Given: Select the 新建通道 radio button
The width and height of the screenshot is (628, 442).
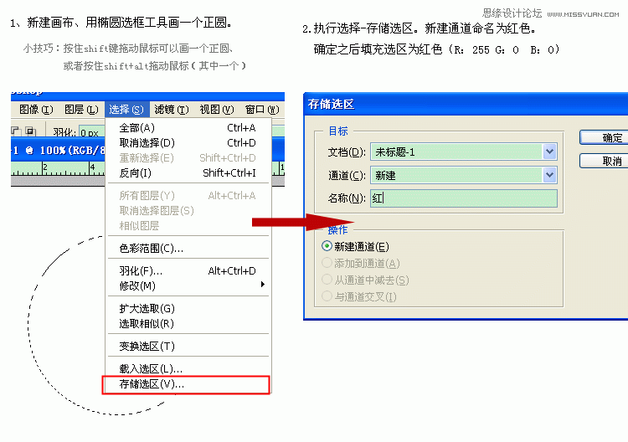Looking at the screenshot, I should click(327, 247).
